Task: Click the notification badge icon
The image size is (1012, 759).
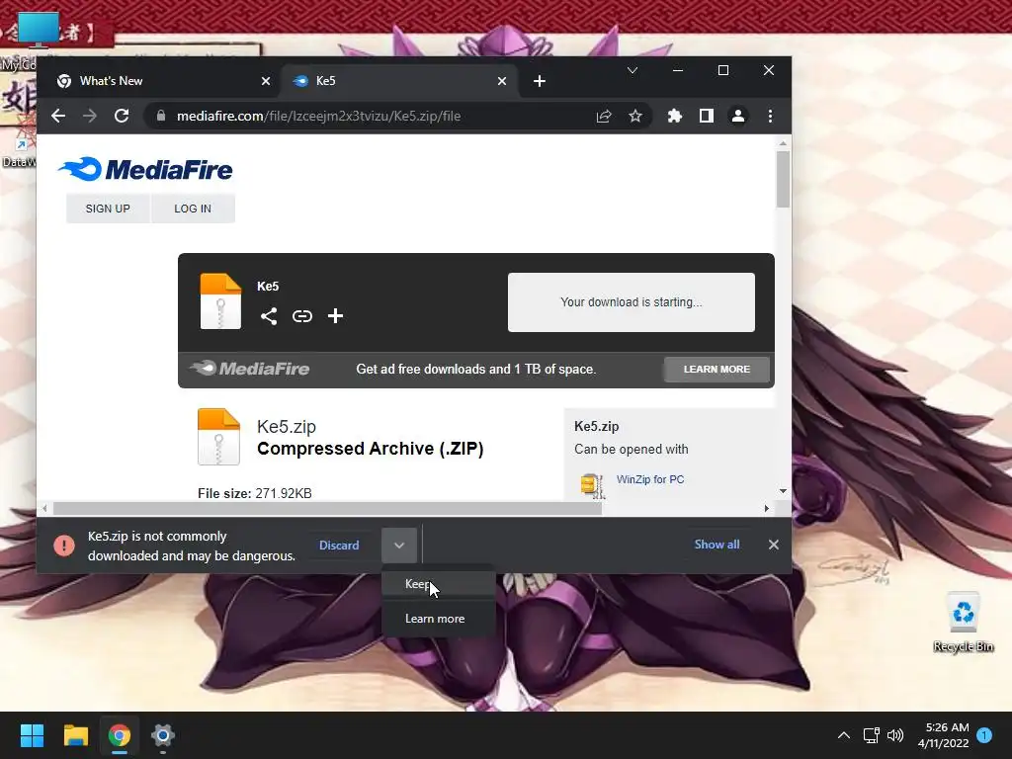Action: pos(984,735)
